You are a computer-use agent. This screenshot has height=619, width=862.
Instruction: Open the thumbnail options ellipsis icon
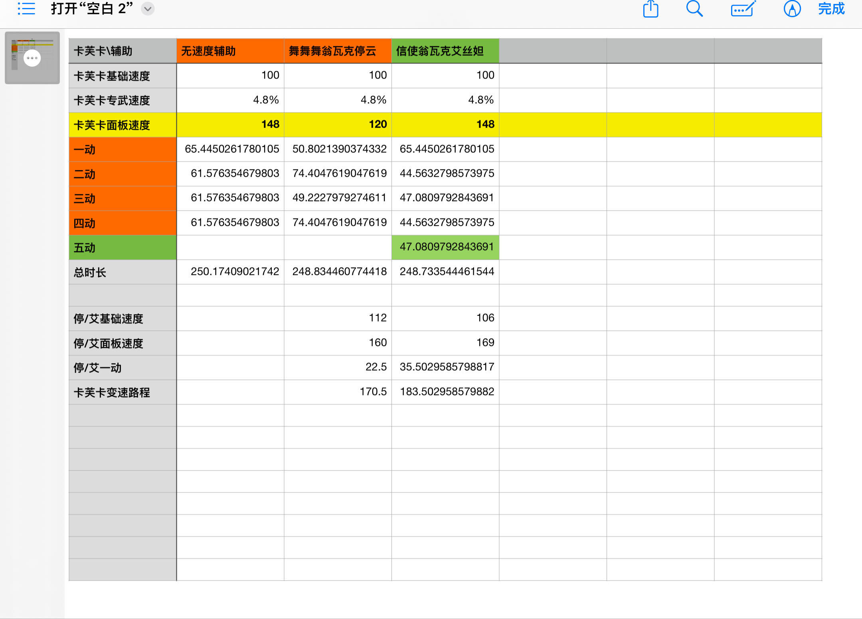pyautogui.click(x=32, y=58)
